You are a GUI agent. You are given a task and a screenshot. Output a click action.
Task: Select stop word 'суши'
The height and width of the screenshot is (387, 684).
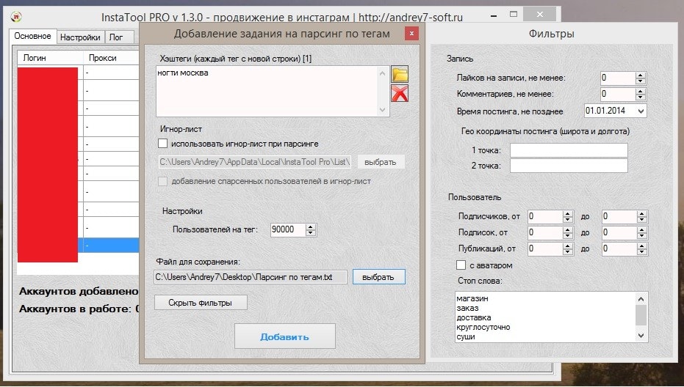(x=466, y=337)
